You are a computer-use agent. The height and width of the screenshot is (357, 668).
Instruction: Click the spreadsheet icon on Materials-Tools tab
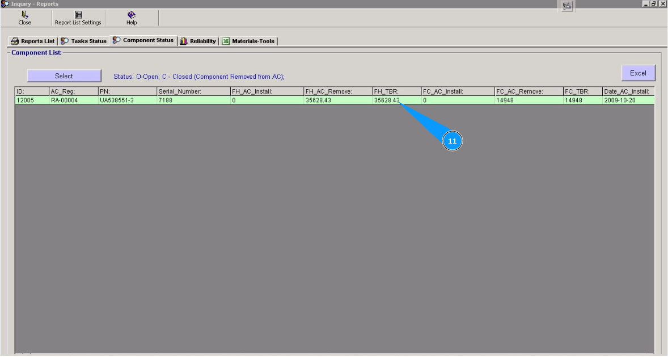click(x=226, y=41)
